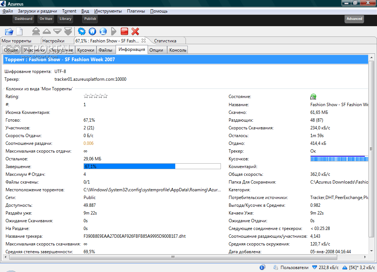Screen dimensions: 377x272
Task: Click the blank document new torrent icon
Action: click(20, 32)
